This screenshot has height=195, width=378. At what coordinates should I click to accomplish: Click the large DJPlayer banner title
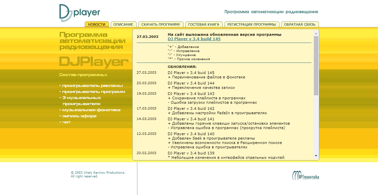click(x=94, y=62)
